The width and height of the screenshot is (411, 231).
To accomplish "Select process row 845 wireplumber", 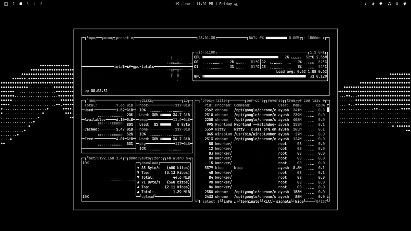I will click(x=264, y=134).
